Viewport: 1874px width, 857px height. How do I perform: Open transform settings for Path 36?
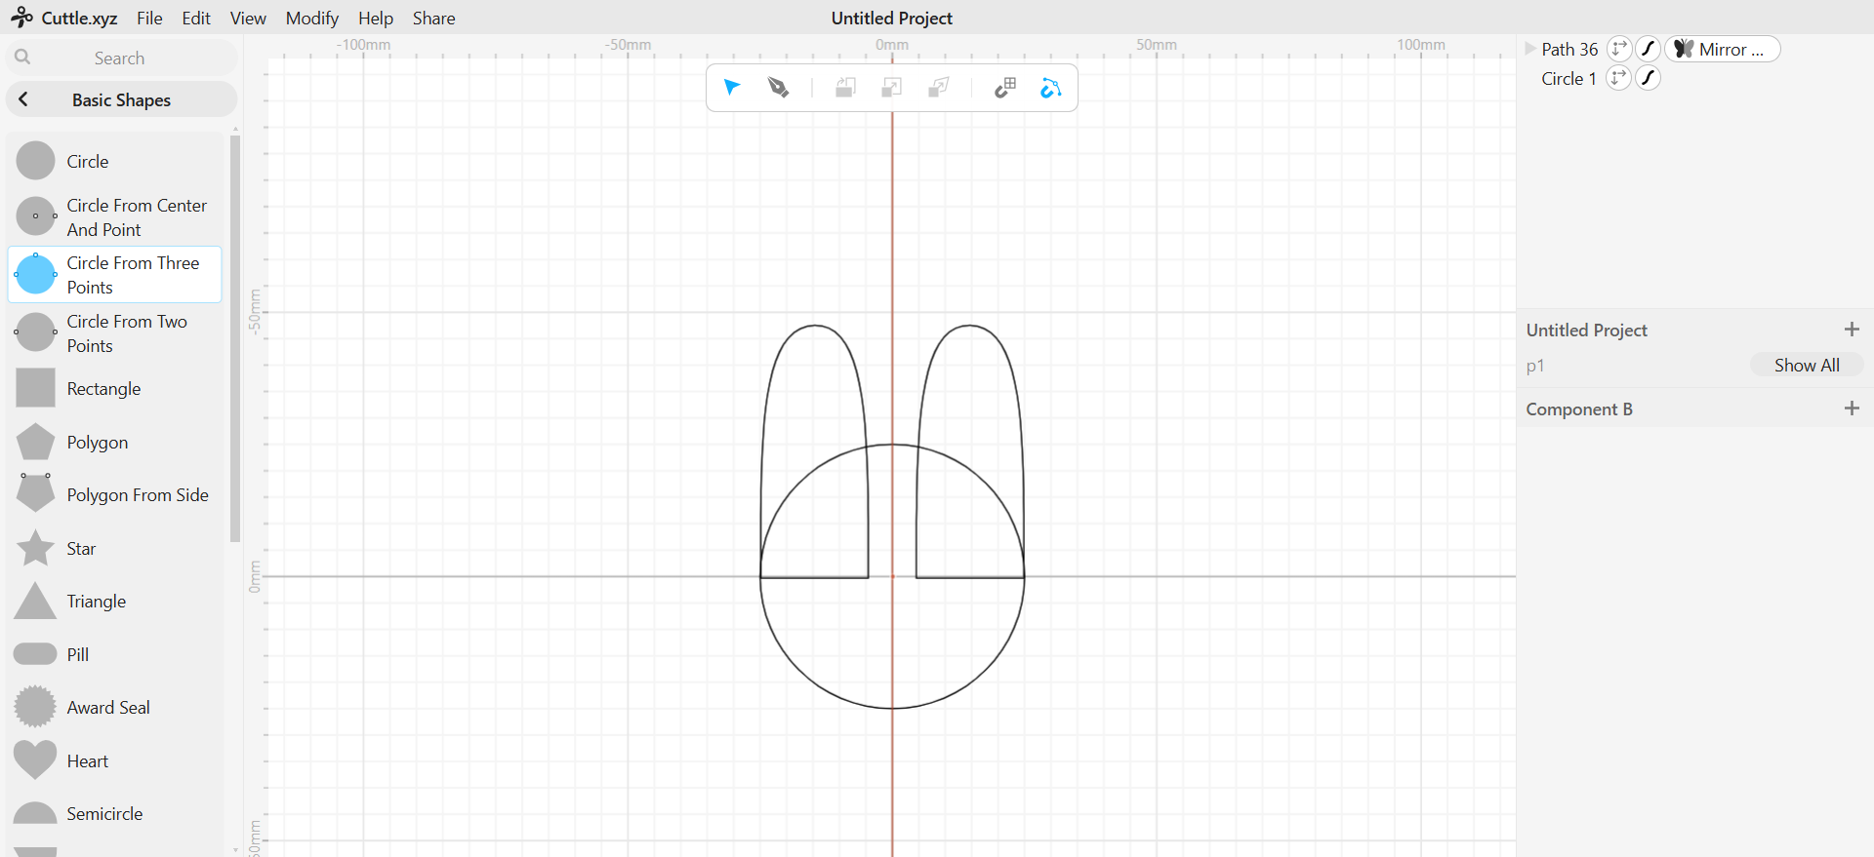pos(1619,49)
